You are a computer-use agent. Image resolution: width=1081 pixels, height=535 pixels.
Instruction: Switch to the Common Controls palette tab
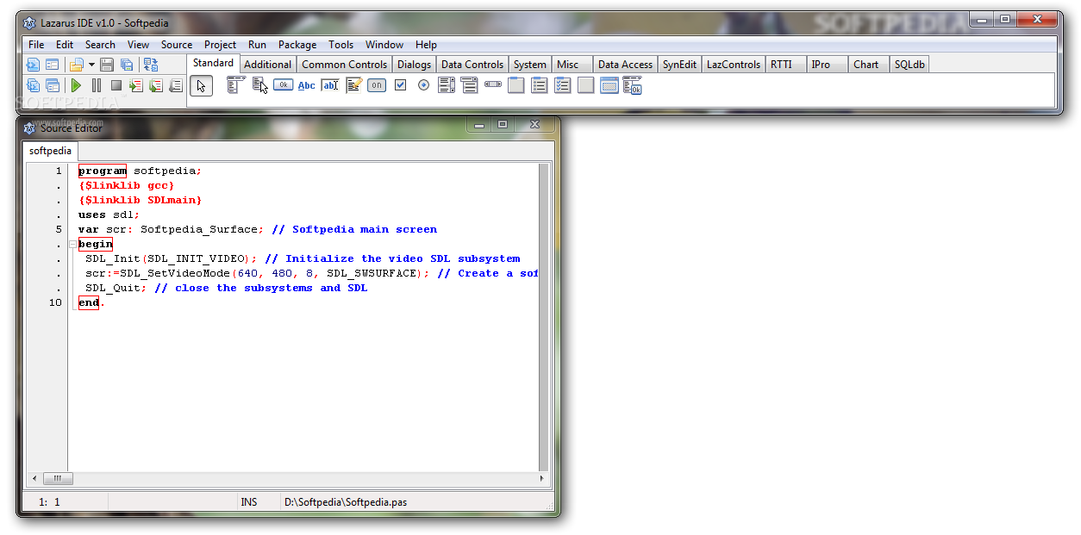point(345,65)
